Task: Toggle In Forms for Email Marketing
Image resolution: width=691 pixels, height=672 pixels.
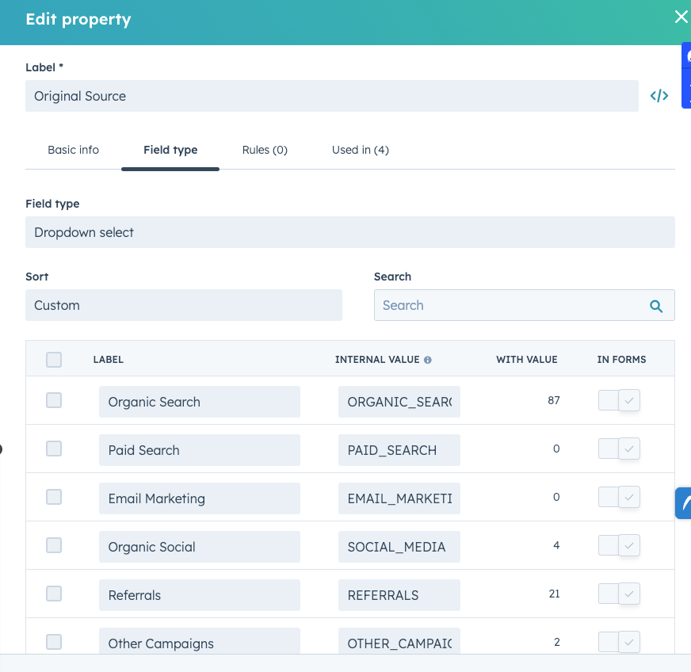Action: [619, 497]
